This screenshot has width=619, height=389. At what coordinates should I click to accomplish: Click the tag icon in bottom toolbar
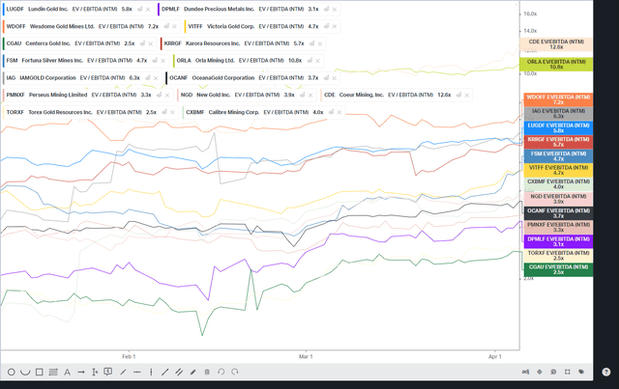(581, 372)
